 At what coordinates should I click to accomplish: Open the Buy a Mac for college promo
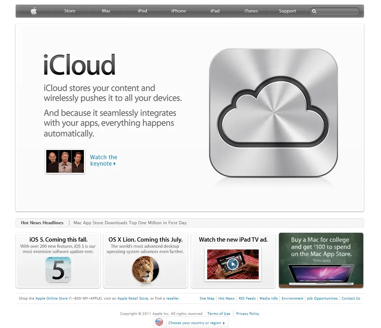pos(321,260)
